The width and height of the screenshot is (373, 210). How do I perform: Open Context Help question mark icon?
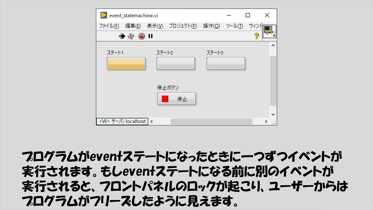point(256,36)
